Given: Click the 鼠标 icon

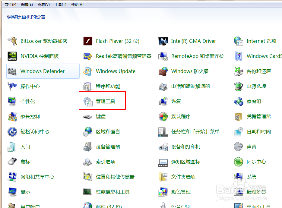Looking at the screenshot, I should (12, 162).
